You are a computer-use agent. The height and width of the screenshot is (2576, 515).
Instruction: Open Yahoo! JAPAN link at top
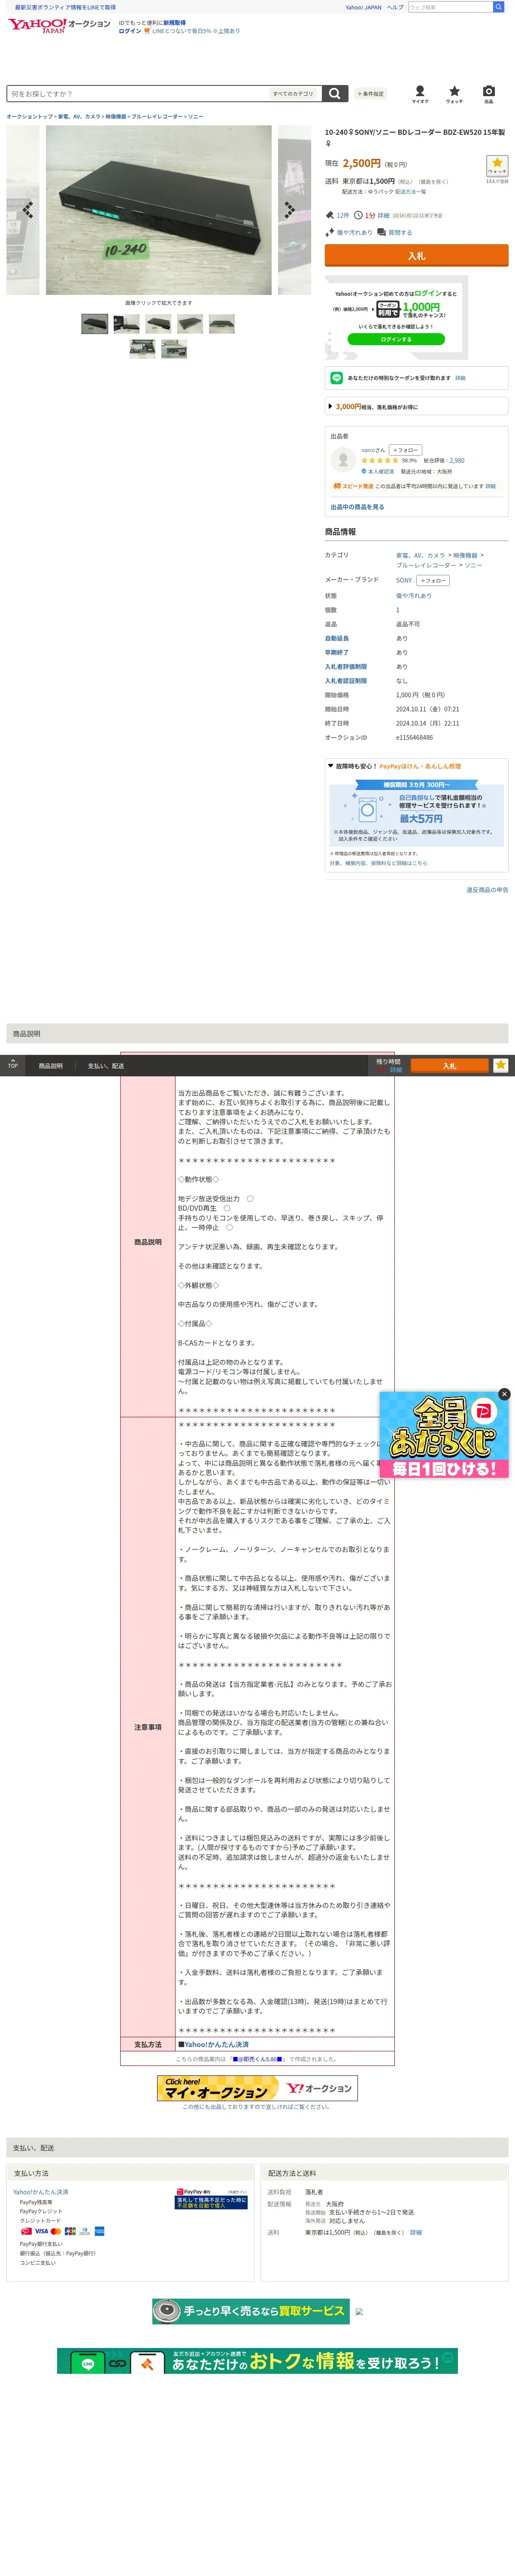pos(363,7)
